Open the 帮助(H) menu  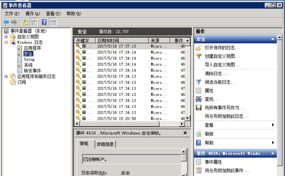74,14
